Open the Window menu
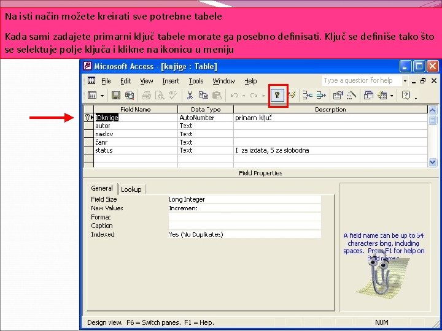The height and width of the screenshot is (331, 442). [223, 81]
